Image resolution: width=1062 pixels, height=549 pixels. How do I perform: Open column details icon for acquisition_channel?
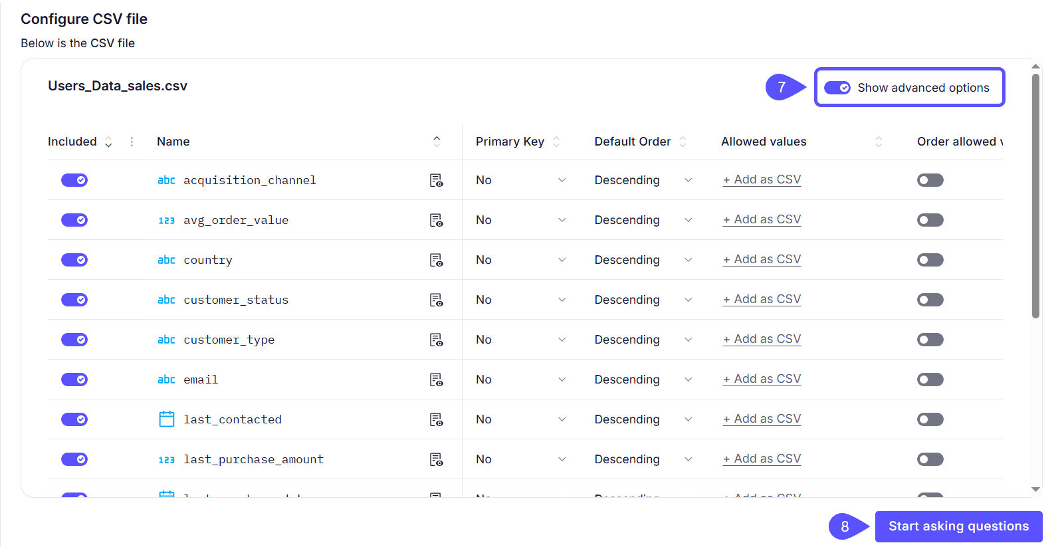click(x=436, y=180)
